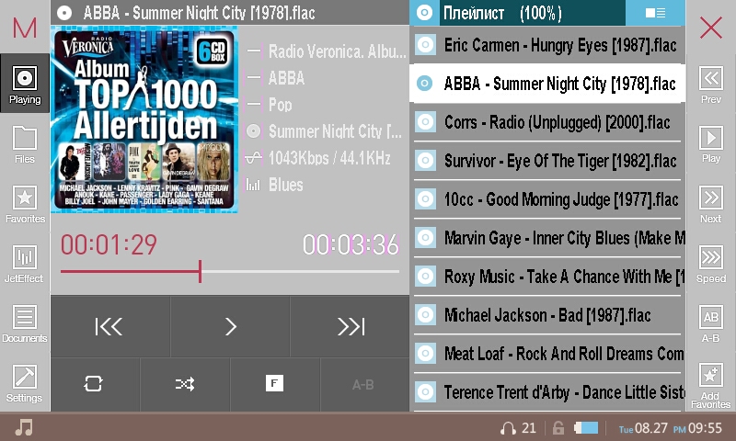Toggle shuffle mode
This screenshot has height=441, width=736.
coord(185,385)
